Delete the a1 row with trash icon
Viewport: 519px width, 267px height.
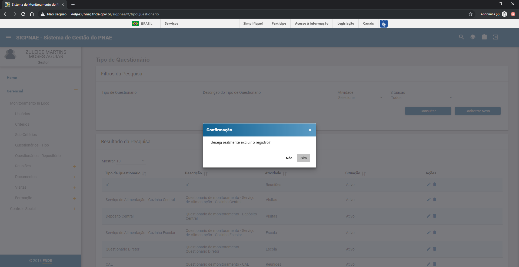click(435, 184)
